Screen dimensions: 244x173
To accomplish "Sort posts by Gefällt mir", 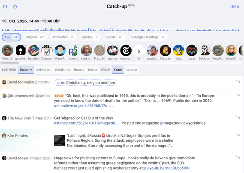I will 63,70.
